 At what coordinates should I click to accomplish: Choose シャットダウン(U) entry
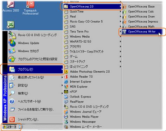[x=35, y=119]
